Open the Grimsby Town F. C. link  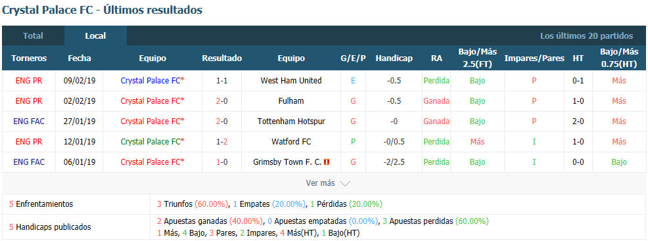pyautogui.click(x=287, y=162)
